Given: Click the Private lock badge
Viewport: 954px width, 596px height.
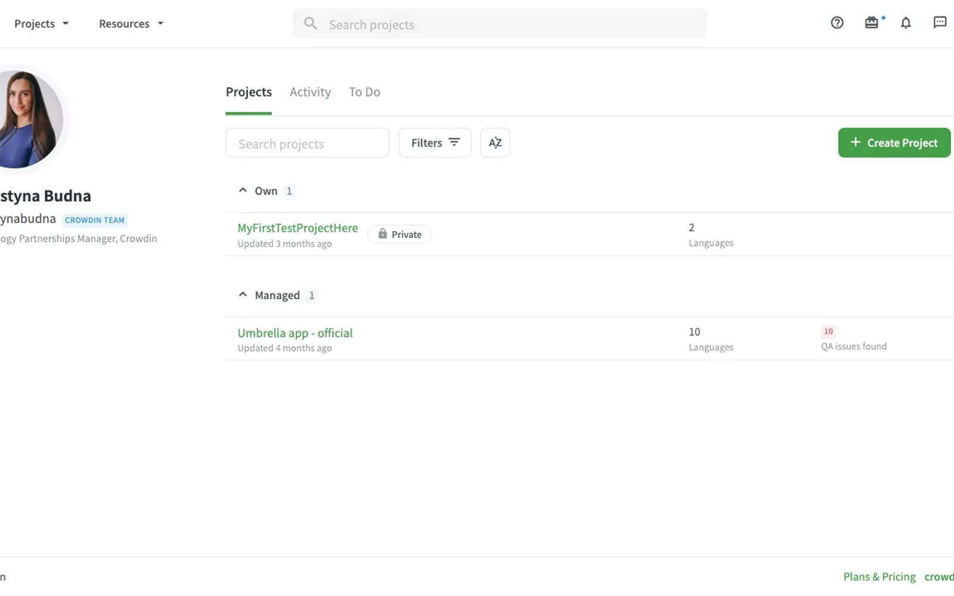Looking at the screenshot, I should click(399, 234).
